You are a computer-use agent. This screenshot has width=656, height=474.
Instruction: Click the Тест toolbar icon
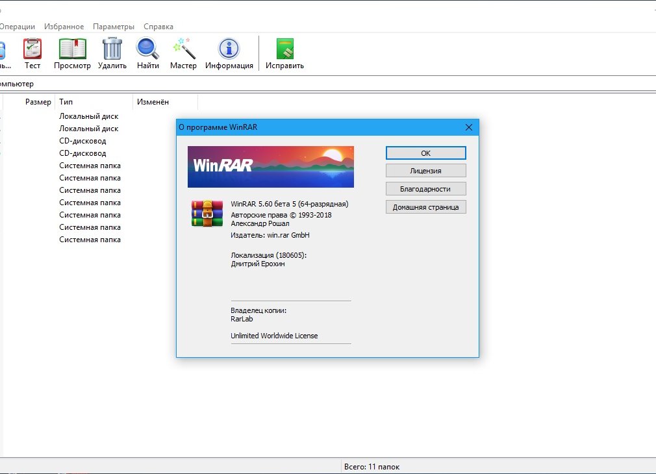click(32, 49)
